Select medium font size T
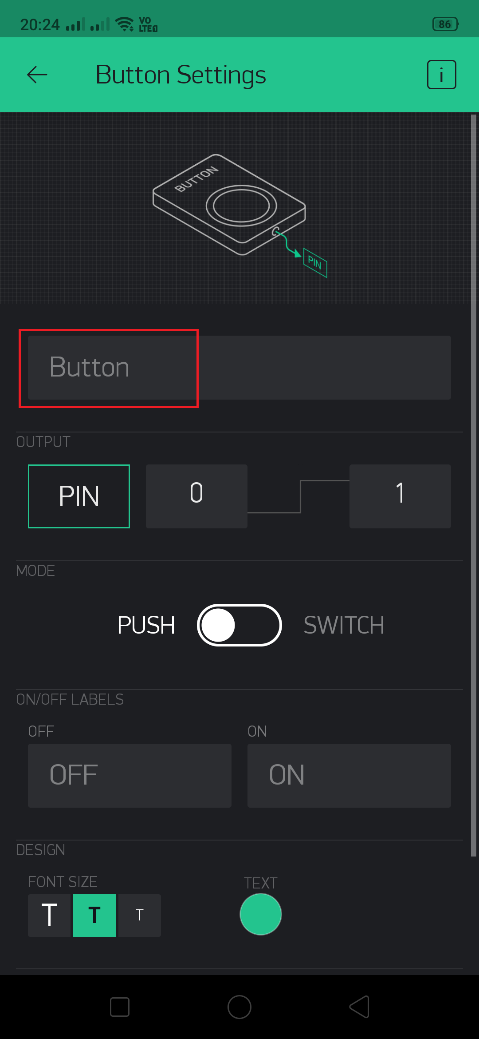 point(94,915)
